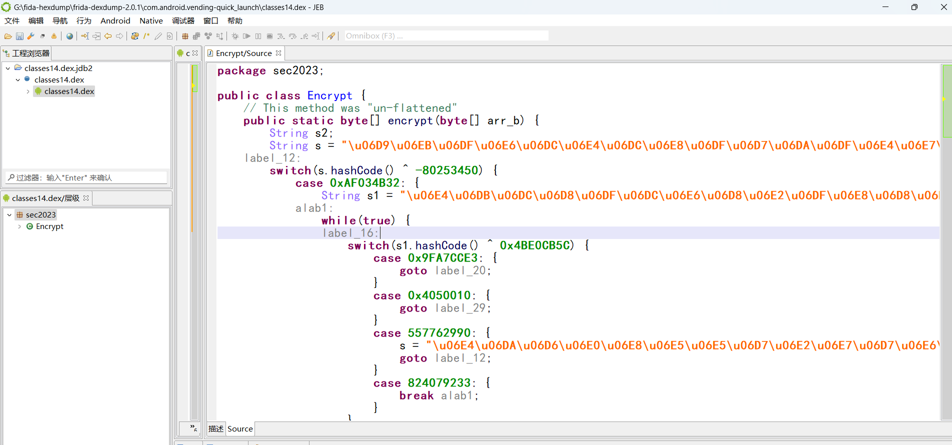Expand the selected classes14.dex child node
This screenshot has height=445, width=952.
[x=28, y=91]
